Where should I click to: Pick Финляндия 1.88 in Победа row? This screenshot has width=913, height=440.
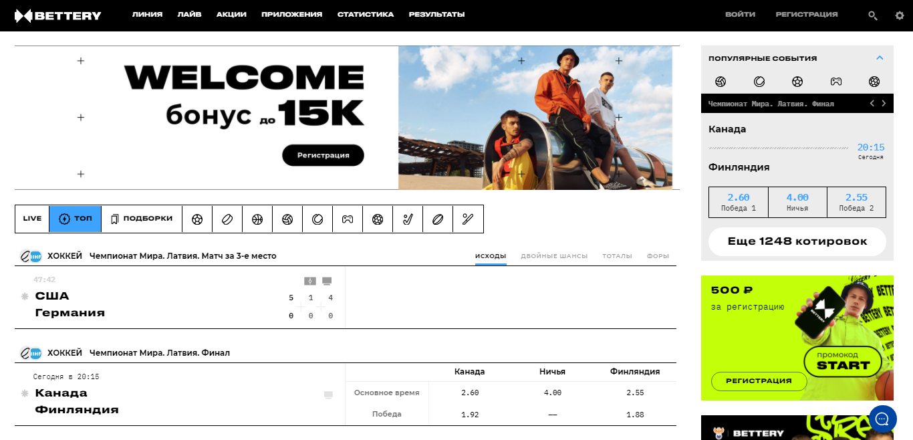pyautogui.click(x=635, y=415)
